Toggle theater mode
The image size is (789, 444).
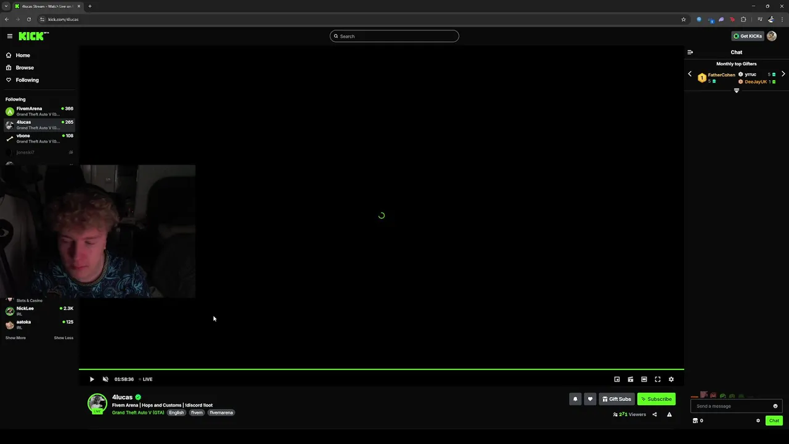(644, 379)
